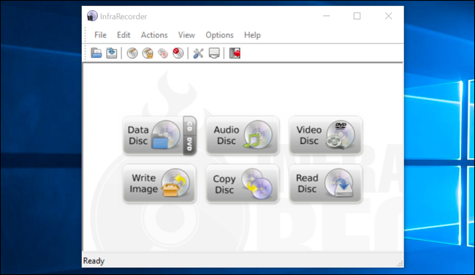Click the Burn image disc-with-box toolbar icon
475x275 pixels.
[148, 53]
